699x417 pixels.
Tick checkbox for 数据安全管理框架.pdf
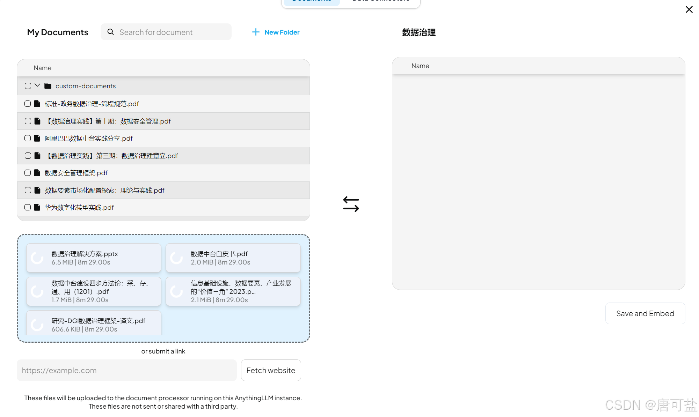(x=28, y=173)
